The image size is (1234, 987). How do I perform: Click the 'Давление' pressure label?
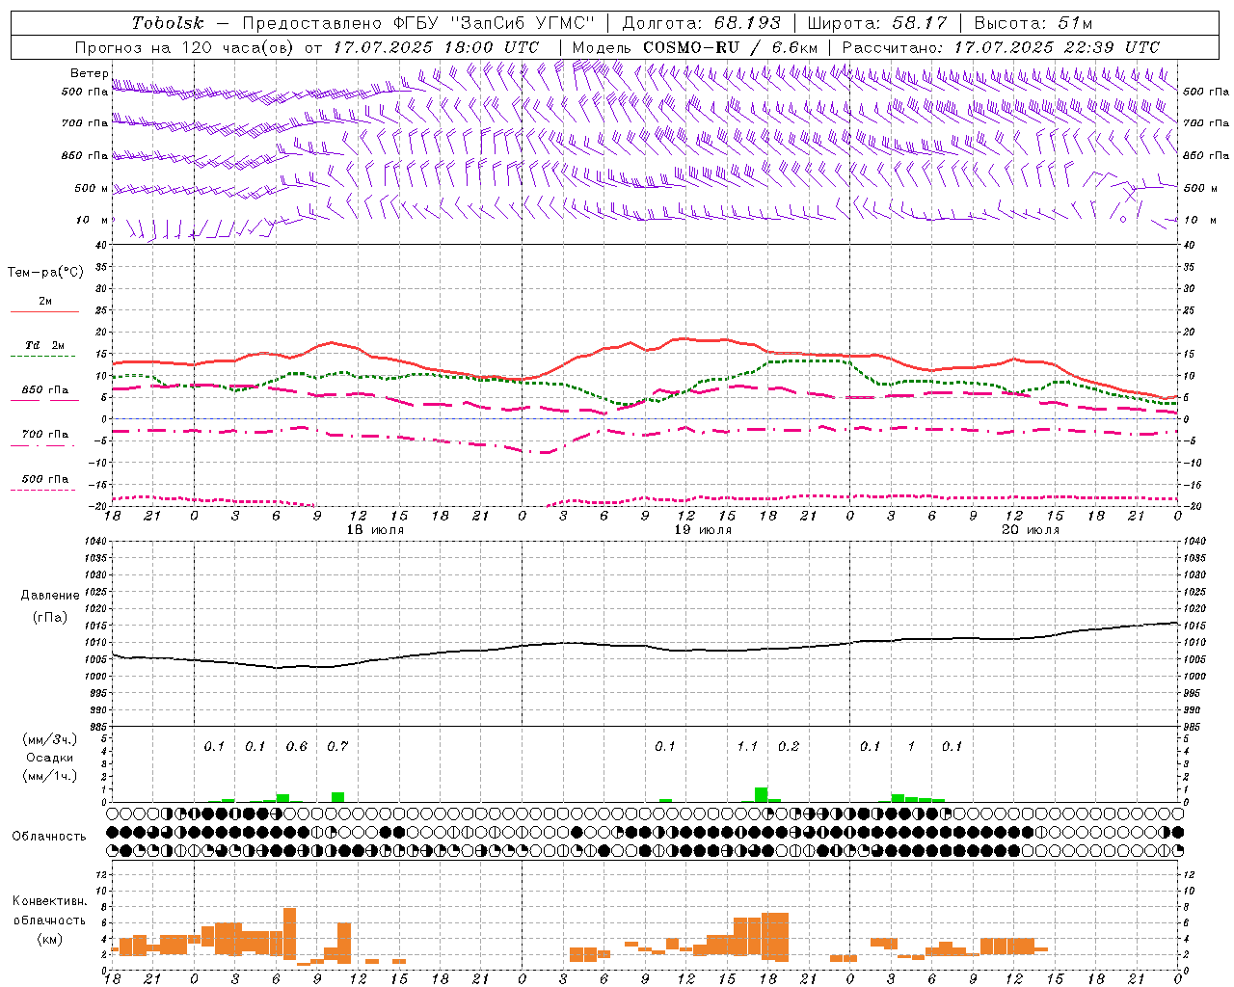pos(49,596)
